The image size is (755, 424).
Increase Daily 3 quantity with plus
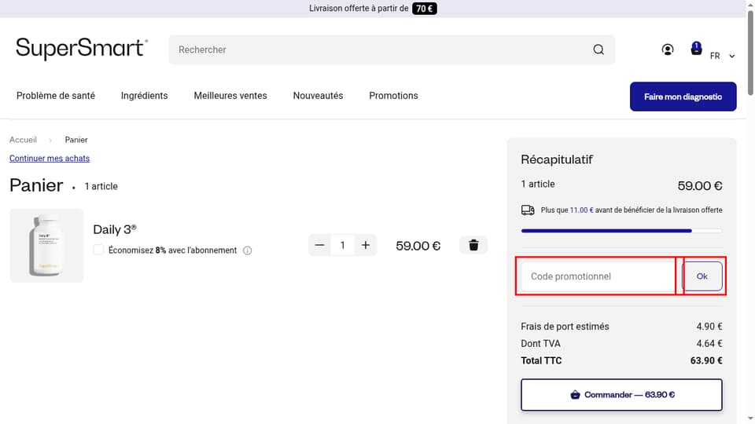coord(366,245)
